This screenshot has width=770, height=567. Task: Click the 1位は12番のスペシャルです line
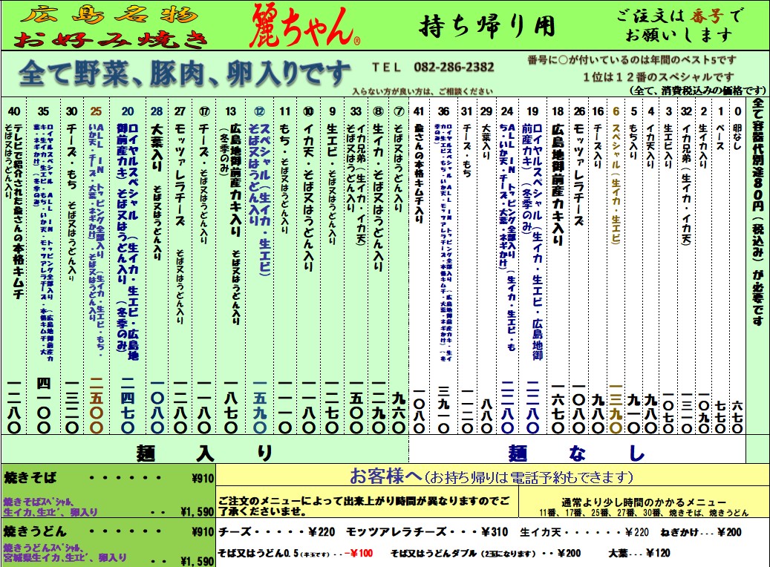click(658, 77)
